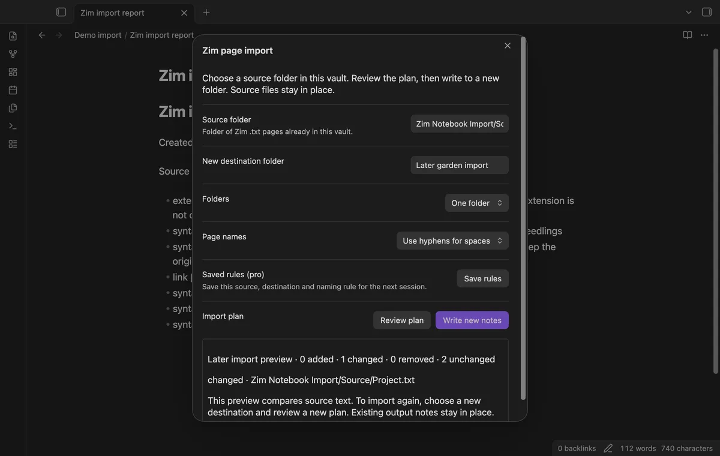720x456 pixels.
Task: Click the changed Project.txt preview line
Action: click(x=311, y=380)
